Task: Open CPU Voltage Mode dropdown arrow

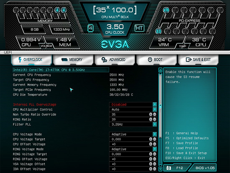Action: pyautogui.click(x=155, y=134)
